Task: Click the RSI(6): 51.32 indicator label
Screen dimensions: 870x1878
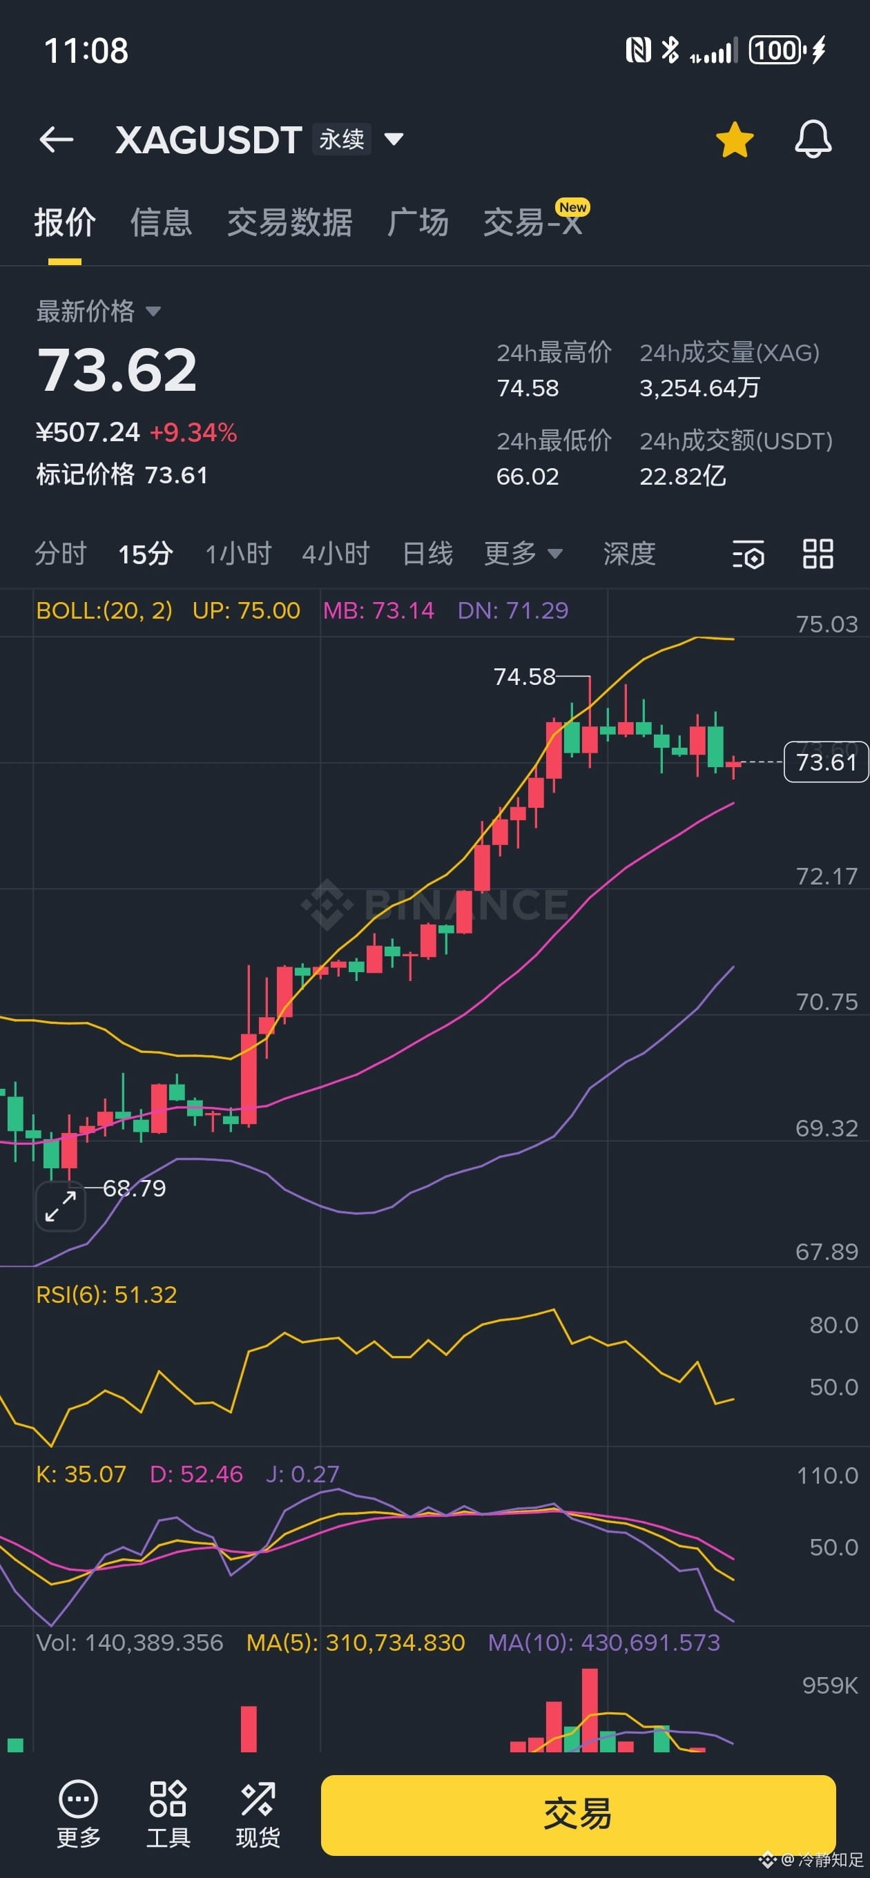Action: click(x=106, y=1294)
